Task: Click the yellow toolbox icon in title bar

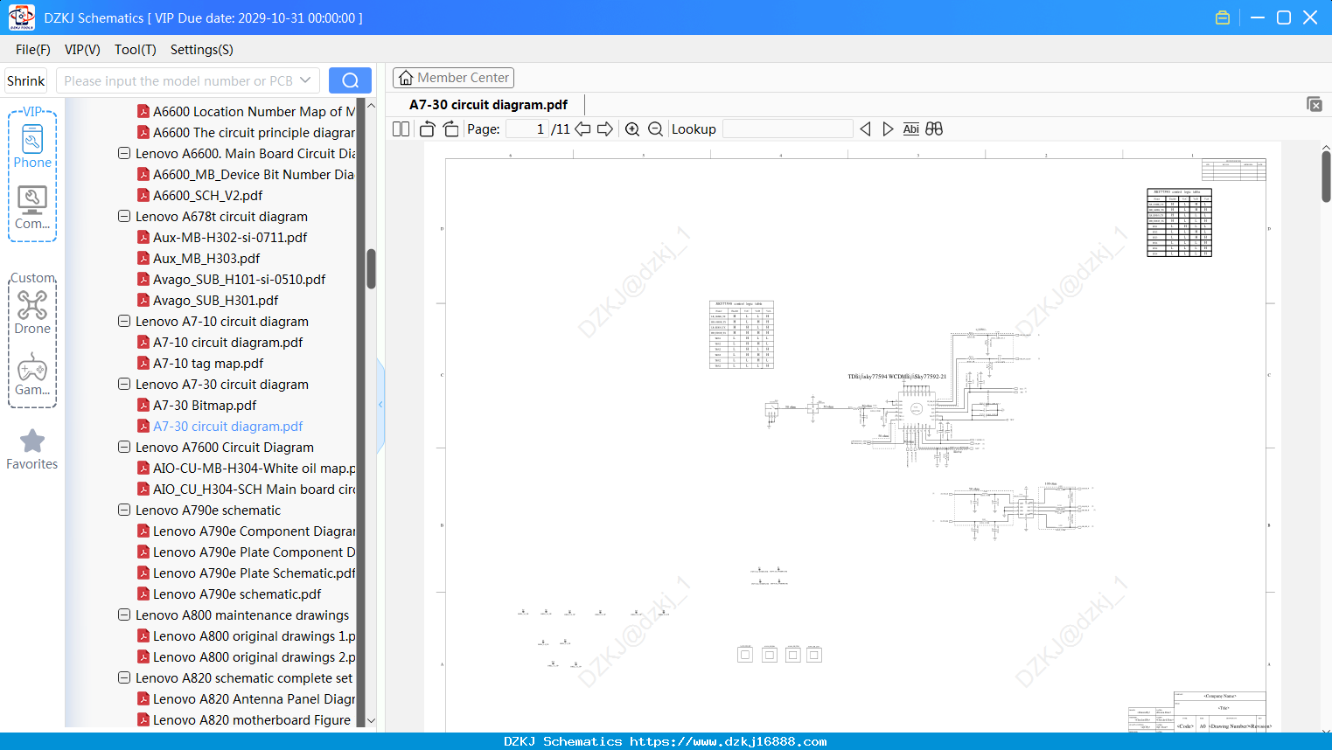Action: click(x=1223, y=17)
